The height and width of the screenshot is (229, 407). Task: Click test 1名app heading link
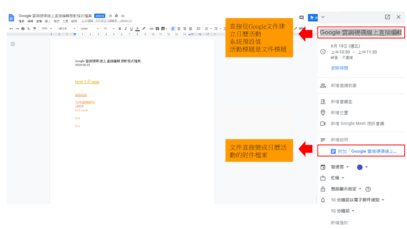pos(87,82)
